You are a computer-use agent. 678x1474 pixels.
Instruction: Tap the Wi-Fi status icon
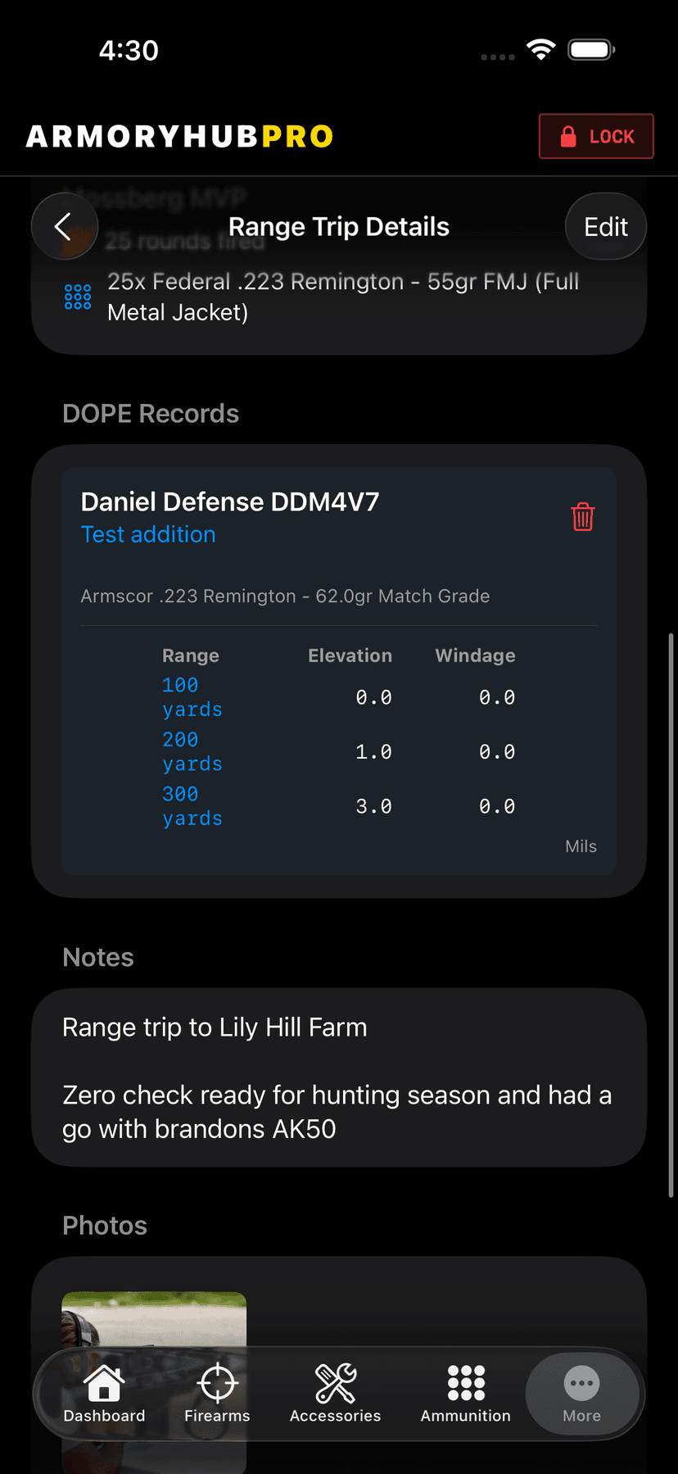(540, 50)
